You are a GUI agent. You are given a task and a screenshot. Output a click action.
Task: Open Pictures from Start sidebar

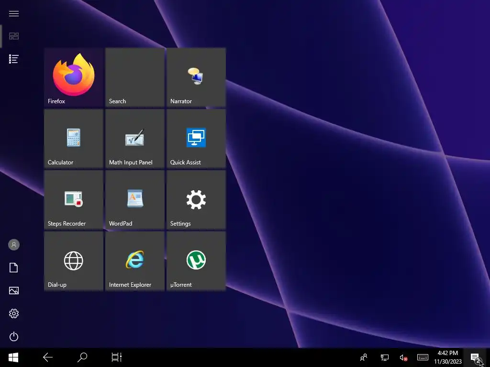[x=14, y=291]
